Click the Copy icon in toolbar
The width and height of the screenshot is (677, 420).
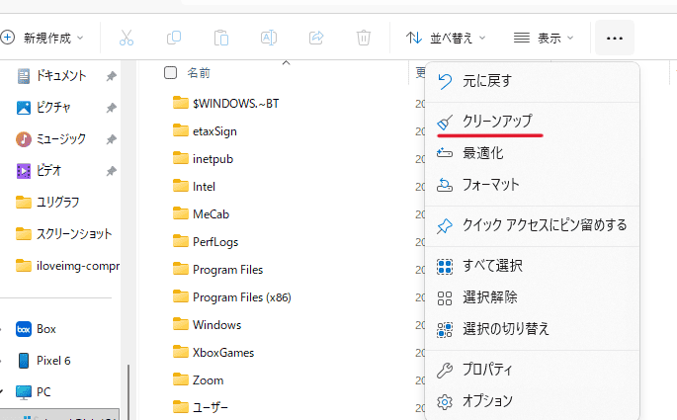[x=174, y=38]
